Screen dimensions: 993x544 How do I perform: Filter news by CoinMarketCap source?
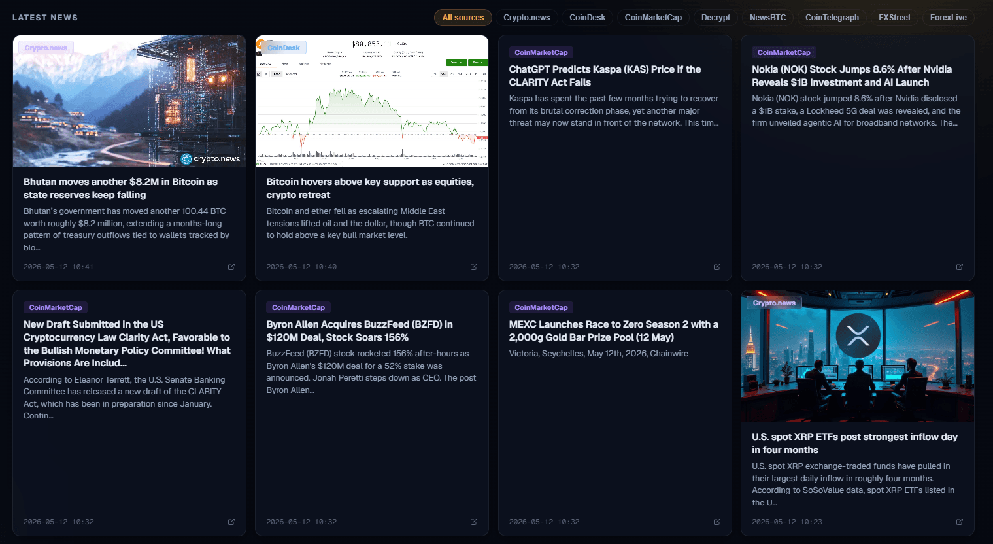653,18
